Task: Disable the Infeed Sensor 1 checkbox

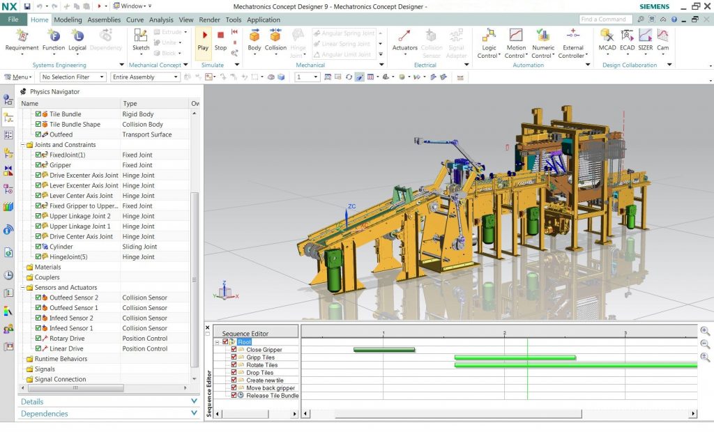Action: 37,327
